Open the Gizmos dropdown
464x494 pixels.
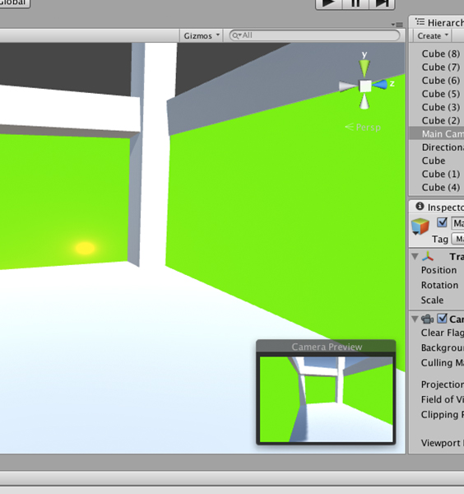click(202, 35)
